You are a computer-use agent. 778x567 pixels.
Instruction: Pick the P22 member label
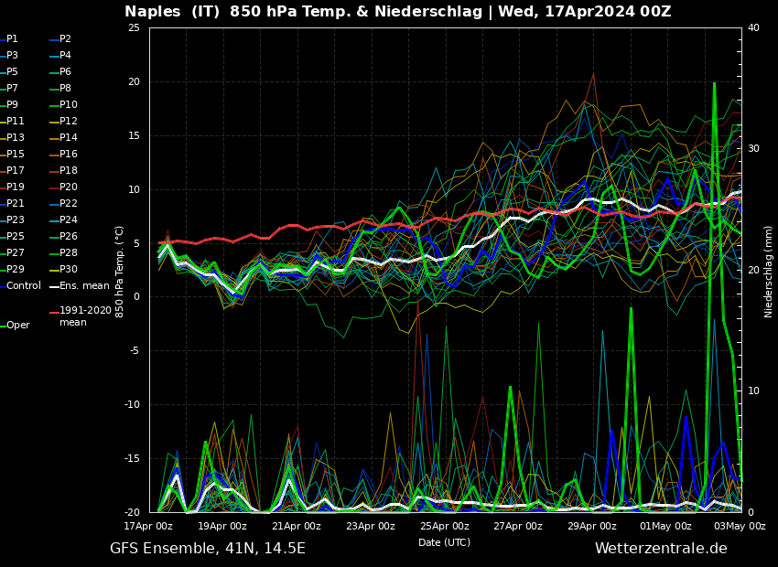pyautogui.click(x=63, y=203)
